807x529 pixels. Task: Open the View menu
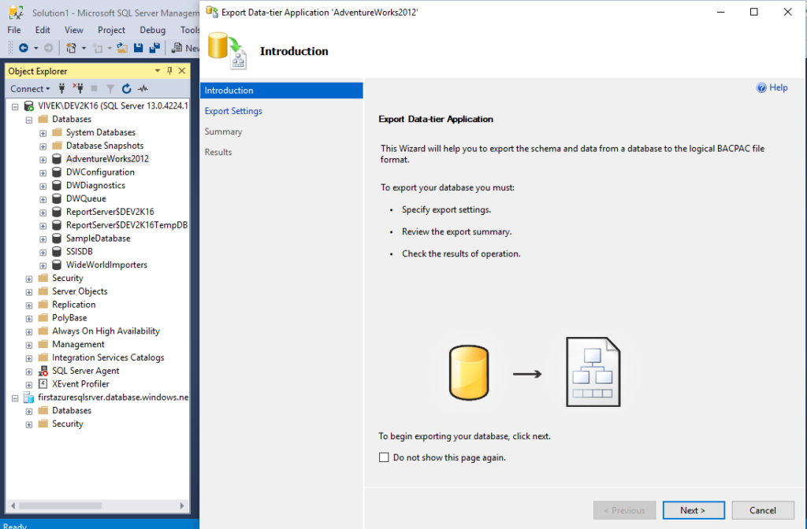[x=73, y=29]
